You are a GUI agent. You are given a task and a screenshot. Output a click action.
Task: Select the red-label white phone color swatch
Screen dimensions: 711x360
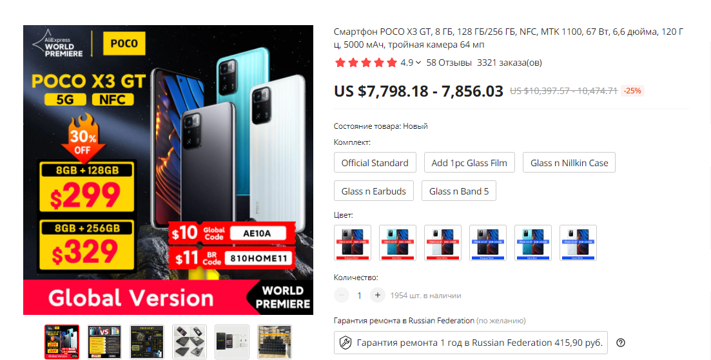(443, 243)
